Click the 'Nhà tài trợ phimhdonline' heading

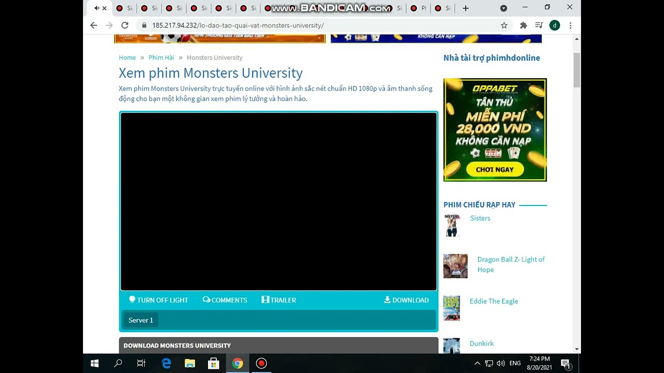pos(492,58)
